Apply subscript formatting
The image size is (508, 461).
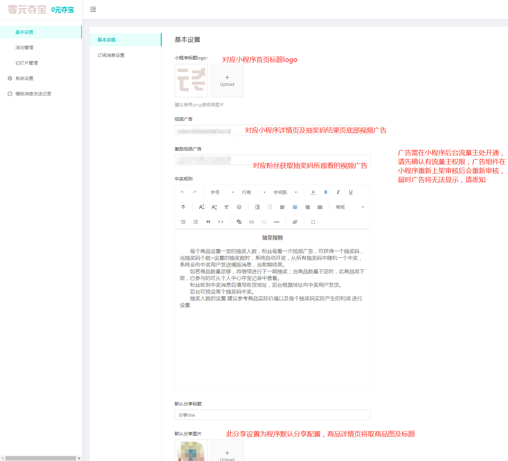tap(214, 207)
